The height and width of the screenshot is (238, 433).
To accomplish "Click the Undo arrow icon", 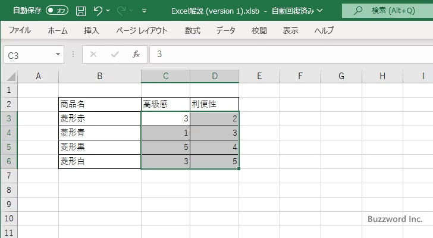I will point(98,11).
